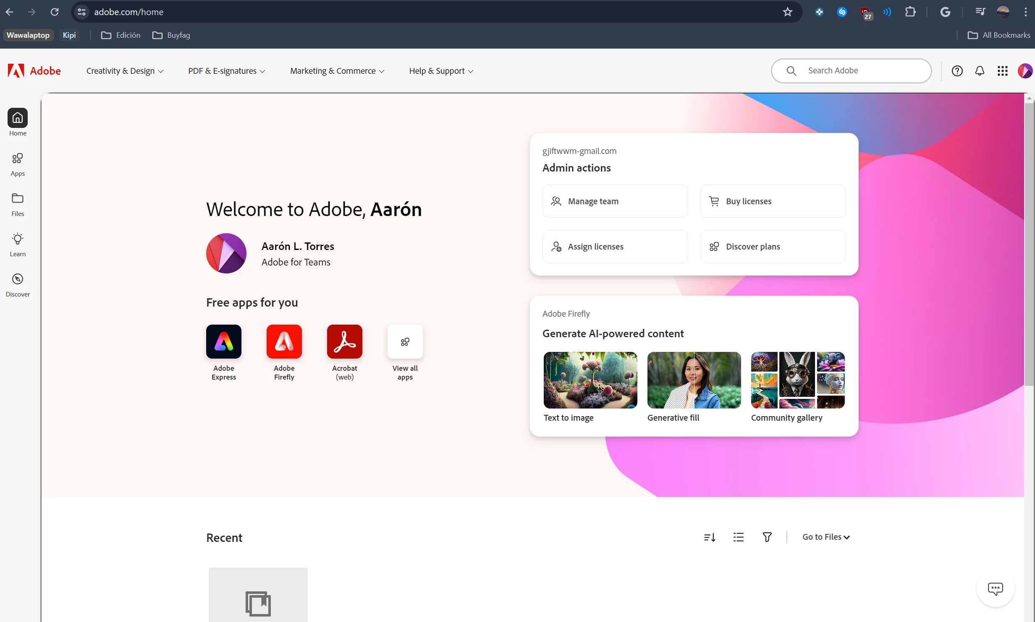
Task: Bookmark this page with star icon
Action: (787, 12)
